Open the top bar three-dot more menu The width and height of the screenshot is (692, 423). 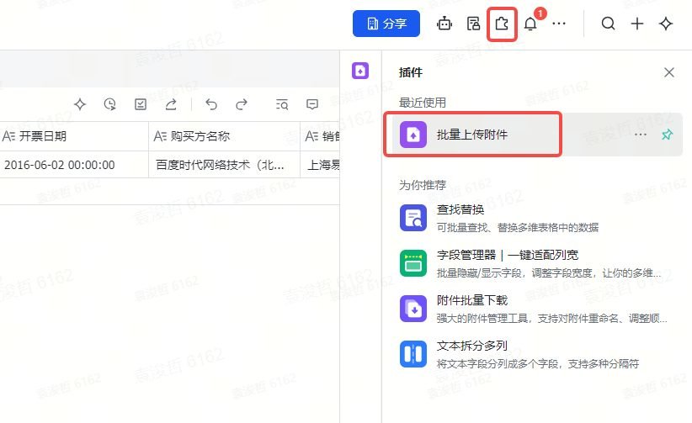[559, 24]
